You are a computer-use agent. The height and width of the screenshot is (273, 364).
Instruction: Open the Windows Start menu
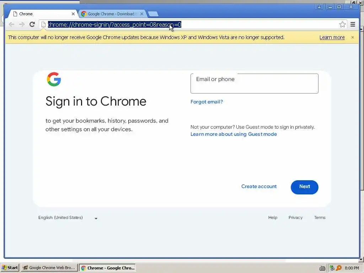click(10, 268)
